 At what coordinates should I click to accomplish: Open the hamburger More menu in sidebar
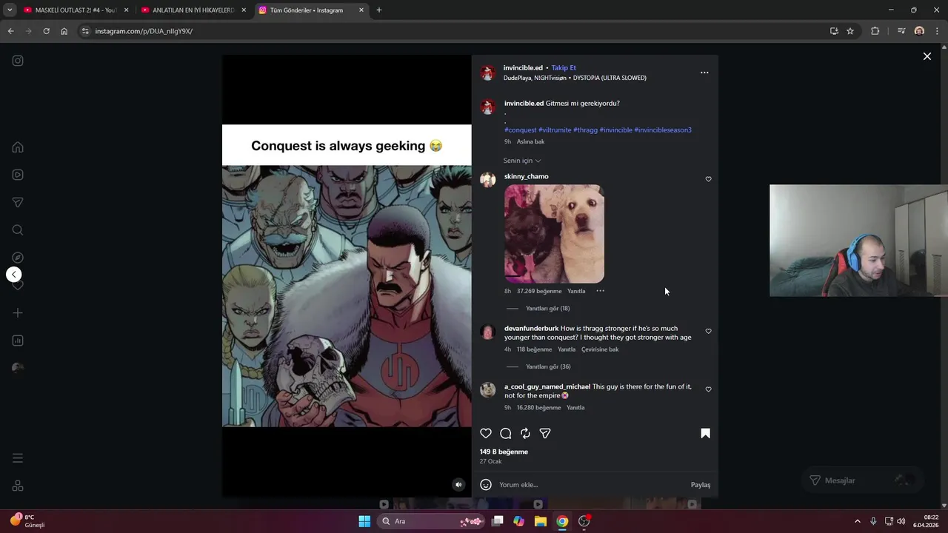point(18,458)
